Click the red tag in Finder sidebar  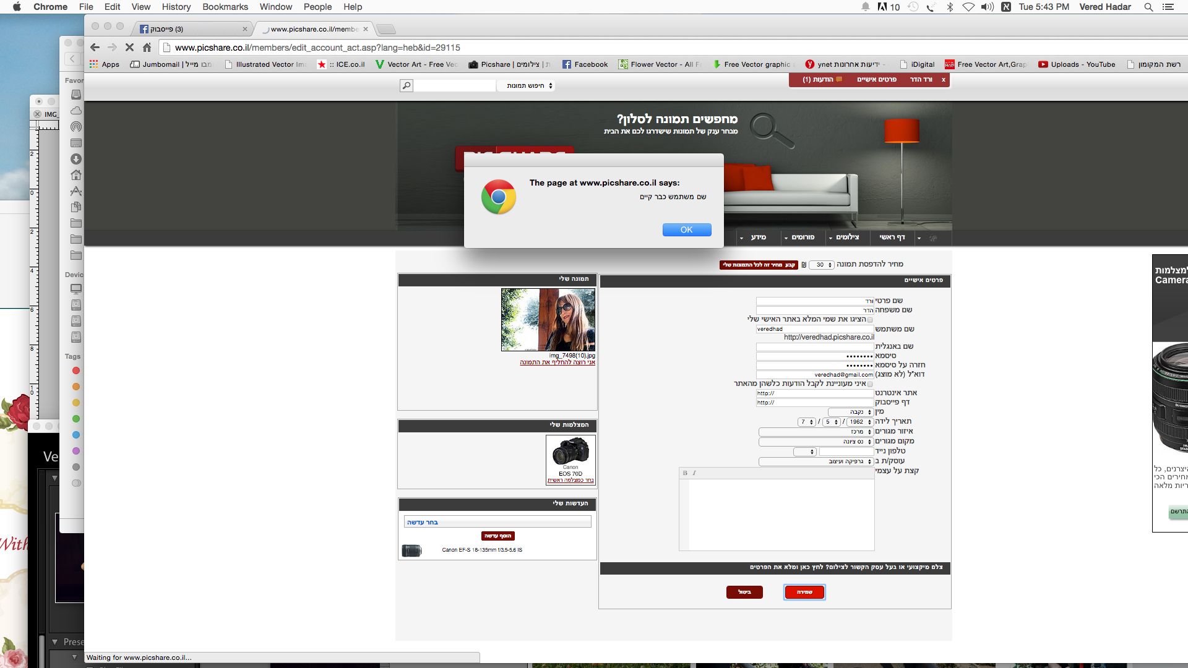tap(76, 370)
